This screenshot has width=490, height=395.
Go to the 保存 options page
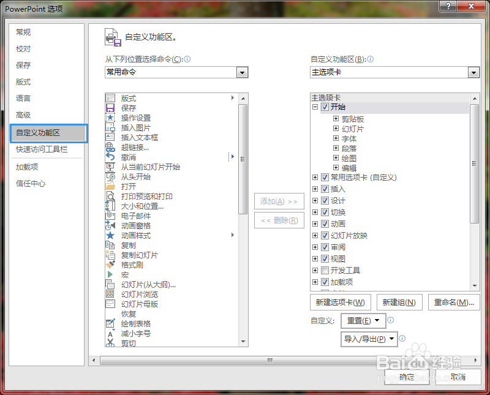23,66
